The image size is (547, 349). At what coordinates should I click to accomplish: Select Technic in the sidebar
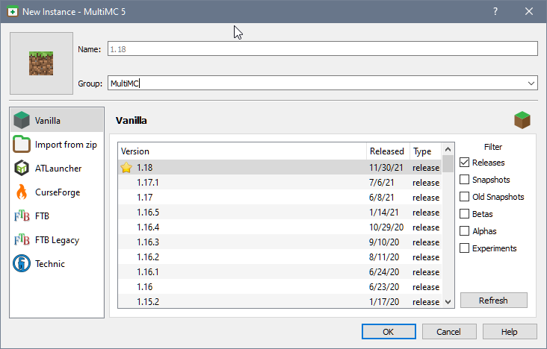pos(57,264)
